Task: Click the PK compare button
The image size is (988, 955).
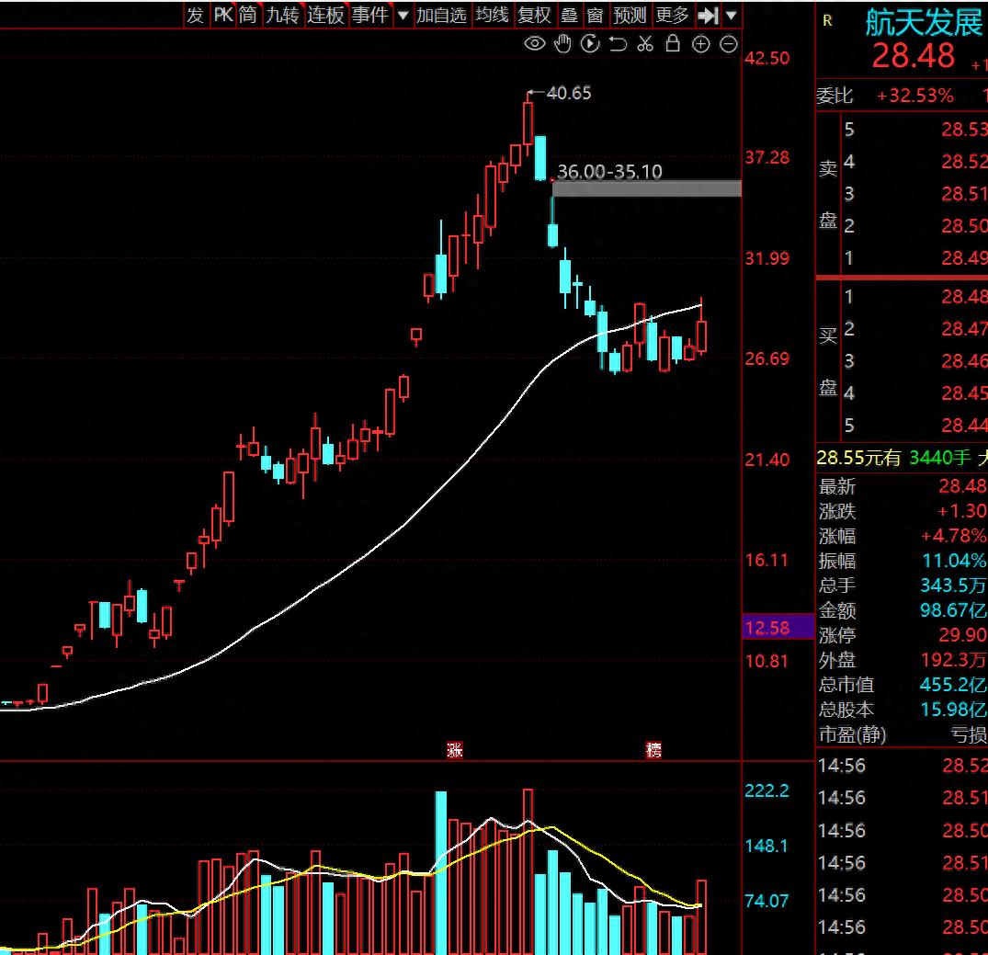Action: point(223,15)
